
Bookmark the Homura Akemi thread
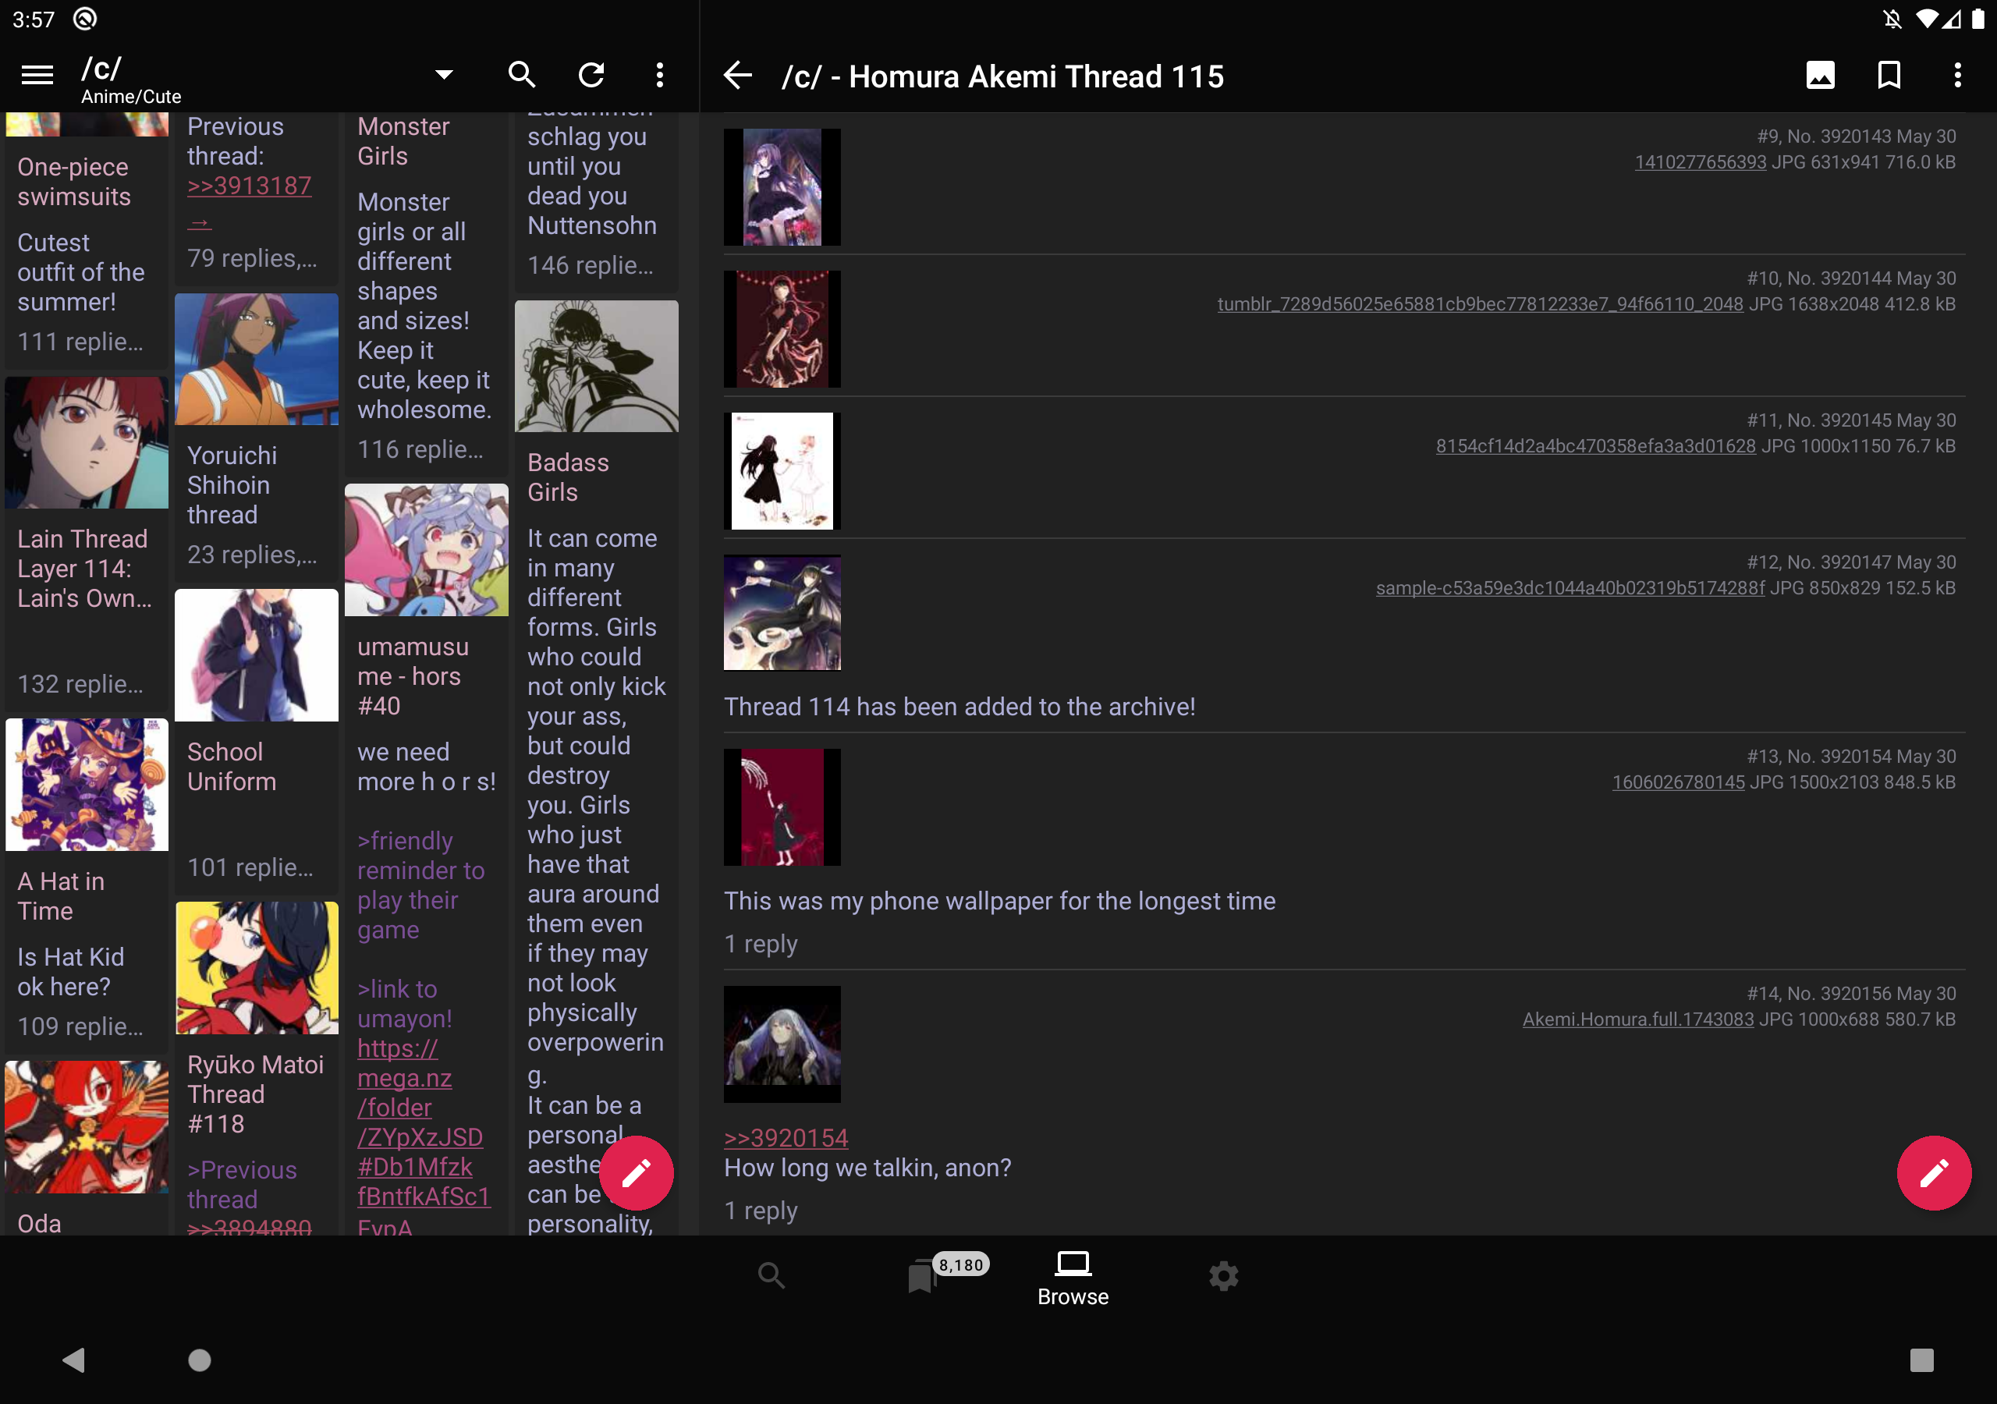1889,76
